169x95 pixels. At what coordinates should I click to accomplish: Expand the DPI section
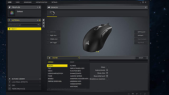(x=25, y=85)
